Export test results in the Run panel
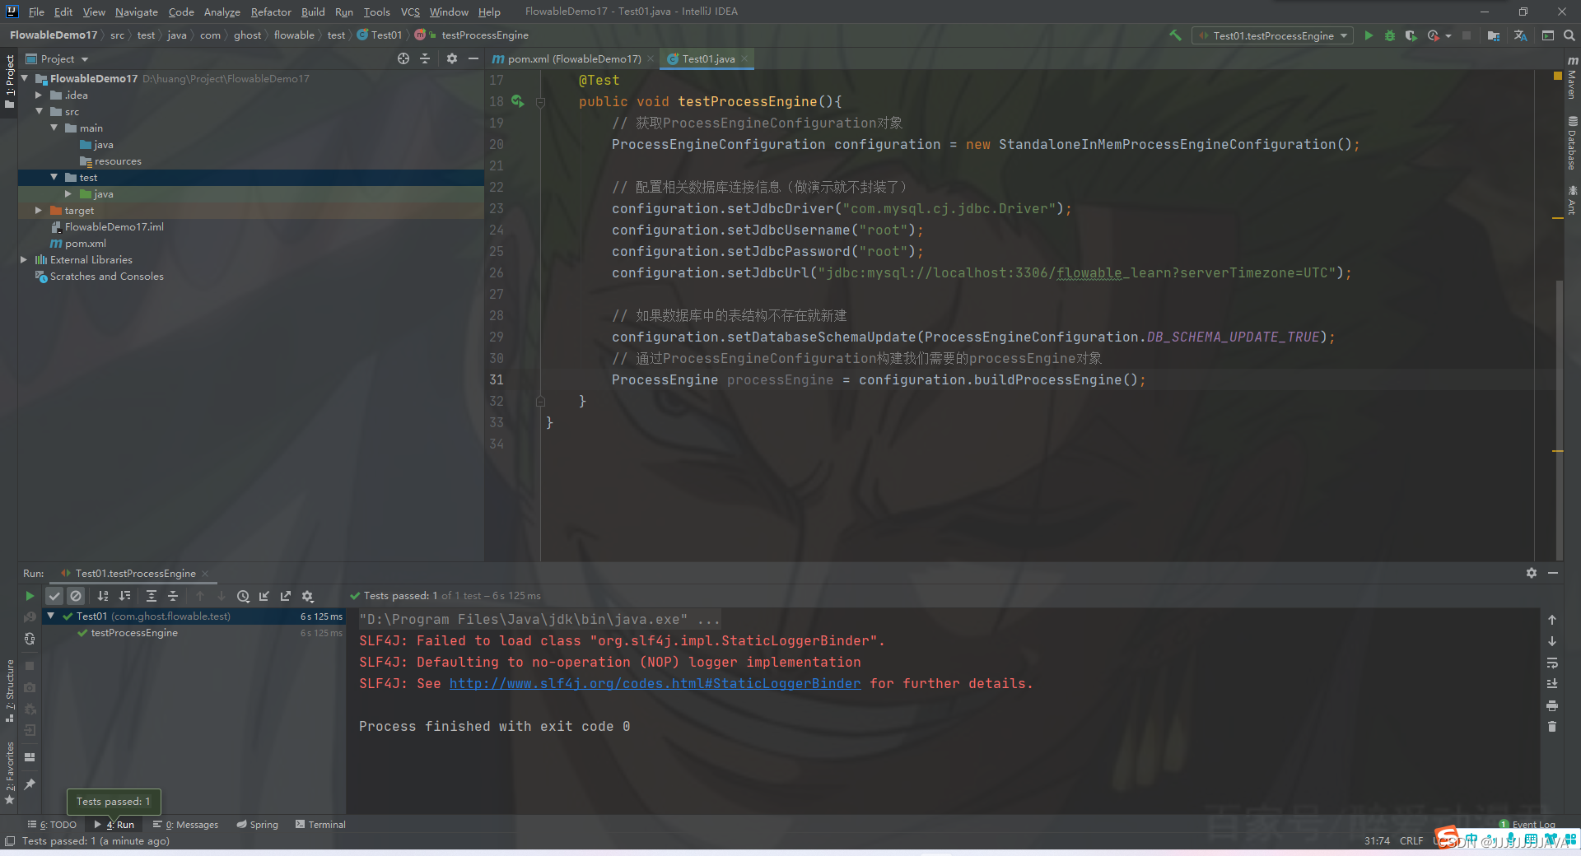 point(286,596)
